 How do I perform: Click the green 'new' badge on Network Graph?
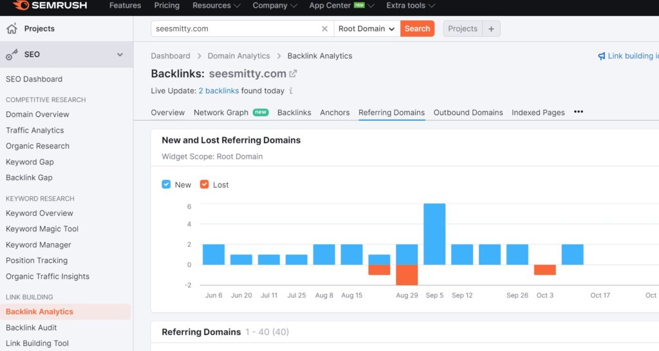[261, 112]
